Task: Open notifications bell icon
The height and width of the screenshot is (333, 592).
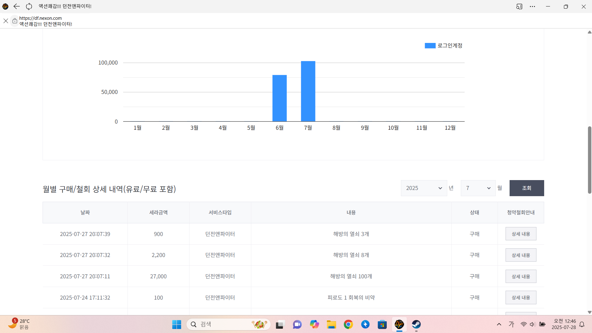Action: pos(582,324)
